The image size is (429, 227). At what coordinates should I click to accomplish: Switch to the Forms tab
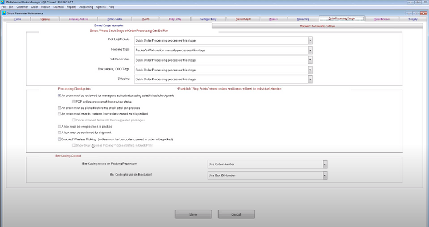pos(18,19)
